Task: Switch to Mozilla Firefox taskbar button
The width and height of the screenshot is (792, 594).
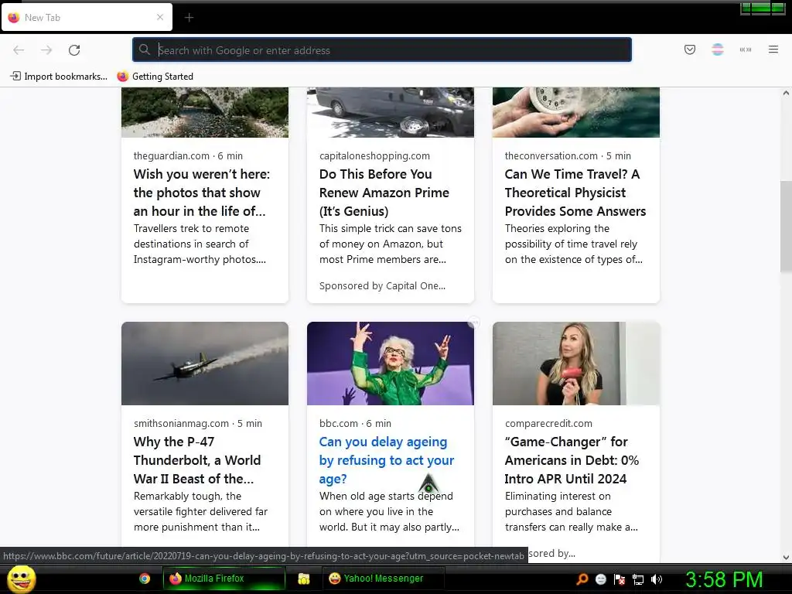Action: [x=224, y=579]
